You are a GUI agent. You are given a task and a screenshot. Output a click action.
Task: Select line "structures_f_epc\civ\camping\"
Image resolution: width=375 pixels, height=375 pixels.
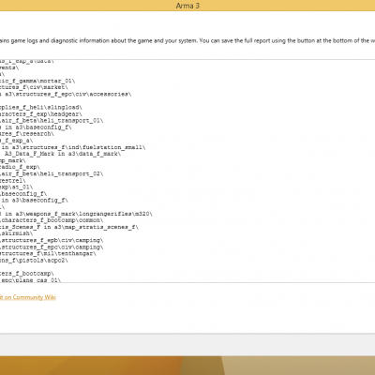point(52,247)
